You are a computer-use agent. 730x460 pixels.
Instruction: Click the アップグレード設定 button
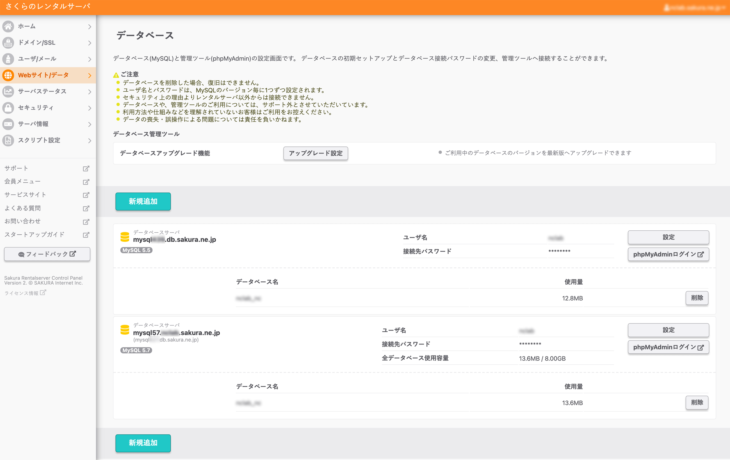(x=316, y=153)
